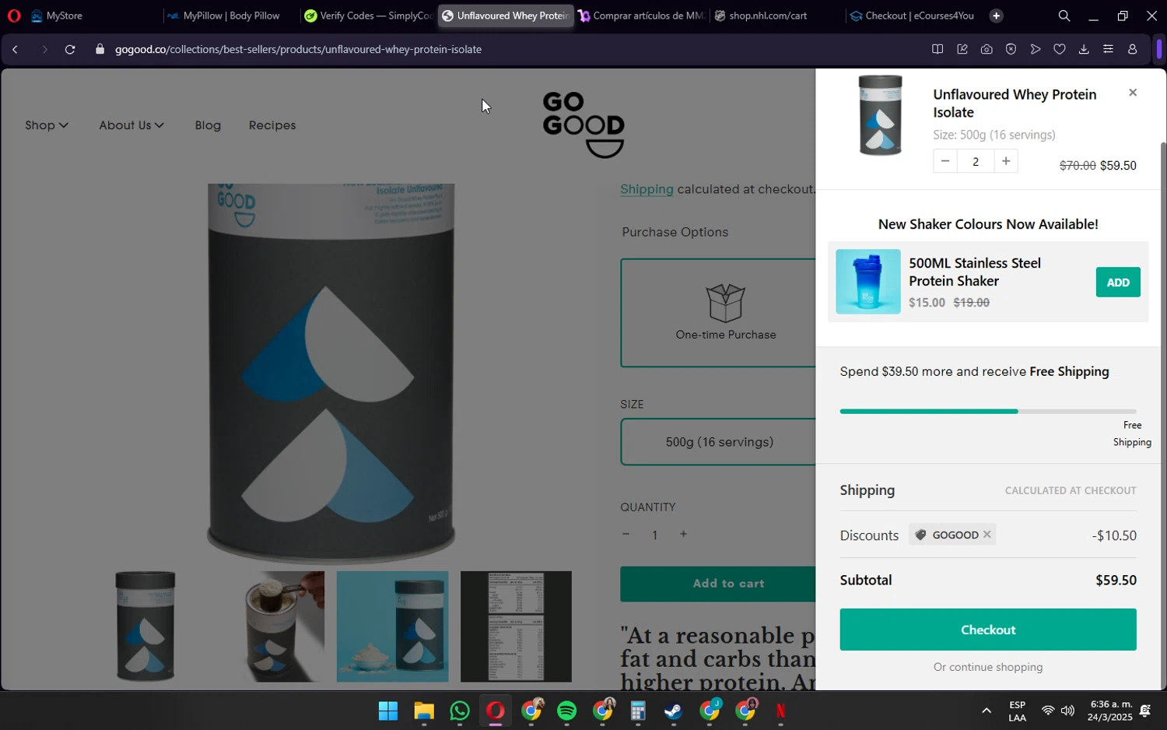Click the $59.50 subtotal amount
The height and width of the screenshot is (730, 1167).
[x=1116, y=581]
